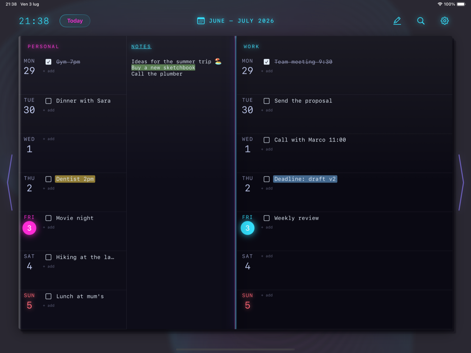Mark Call with Marco 11:00 complete
The width and height of the screenshot is (471, 353).
pos(266,140)
